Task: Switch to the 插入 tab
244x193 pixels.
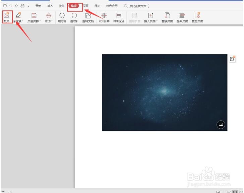Action: click(50, 6)
